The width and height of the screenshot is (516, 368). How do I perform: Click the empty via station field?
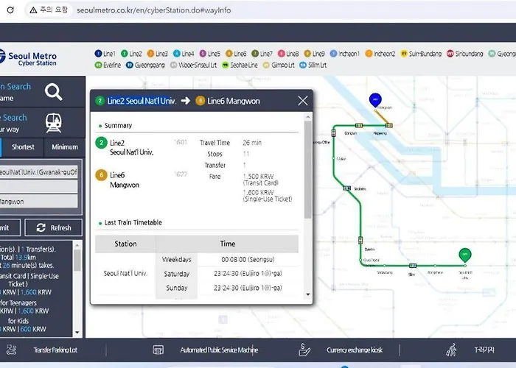(39, 187)
